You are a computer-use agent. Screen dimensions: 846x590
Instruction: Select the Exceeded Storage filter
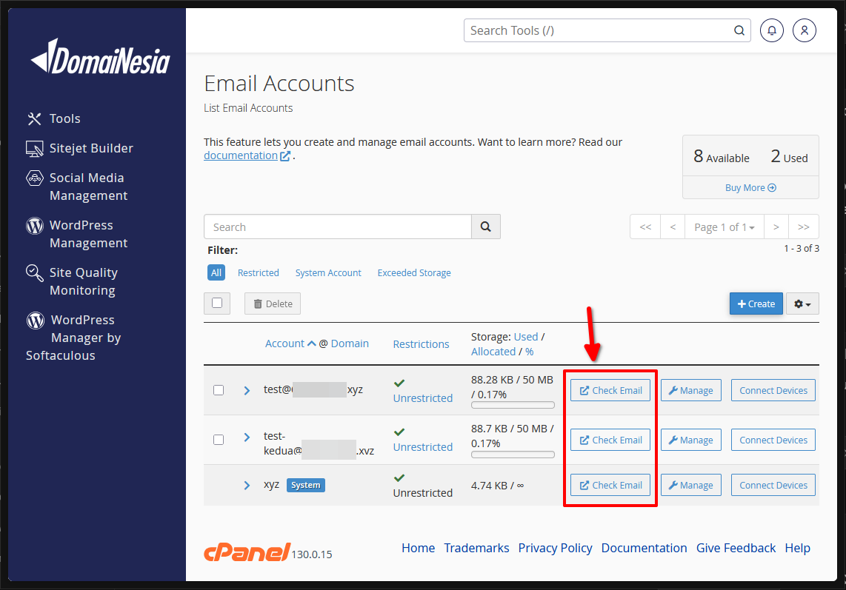pos(413,272)
